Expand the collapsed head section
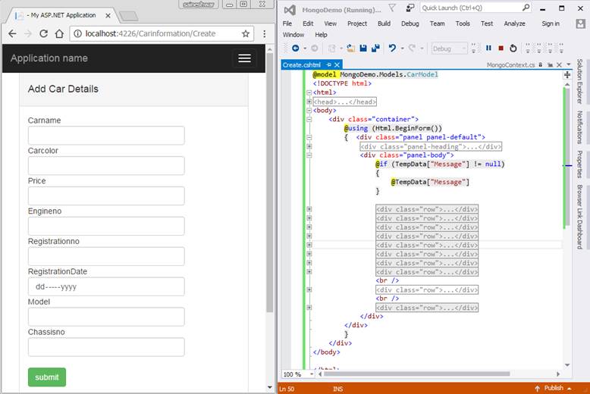 click(x=309, y=102)
